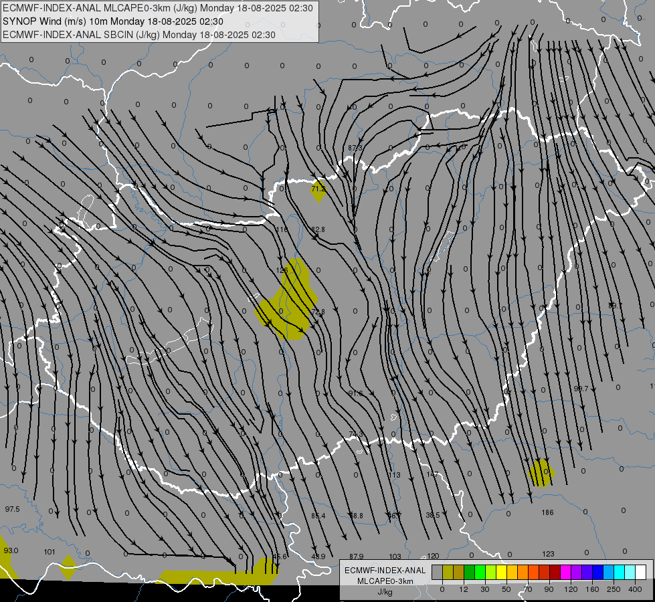Screen dimensions: 655x602
Task: Click the small olive hexagon in the southeast
Action: coord(541,473)
